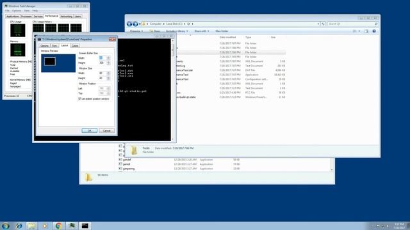Open File Explorer from taskbar
The width and height of the screenshot is (410, 230).
[31, 226]
